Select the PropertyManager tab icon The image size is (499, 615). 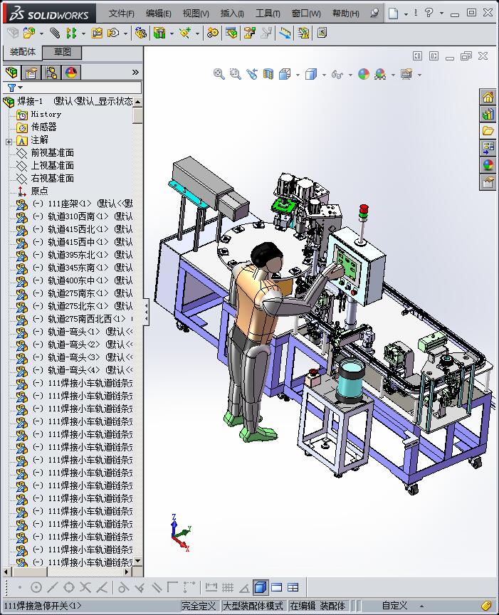(x=31, y=73)
